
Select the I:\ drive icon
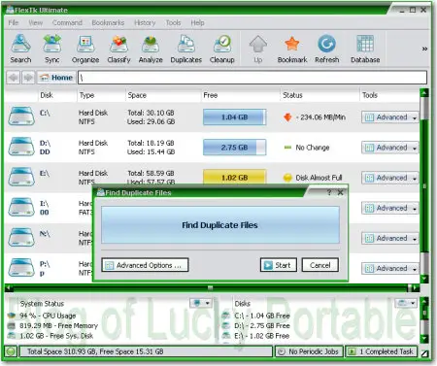click(x=21, y=207)
